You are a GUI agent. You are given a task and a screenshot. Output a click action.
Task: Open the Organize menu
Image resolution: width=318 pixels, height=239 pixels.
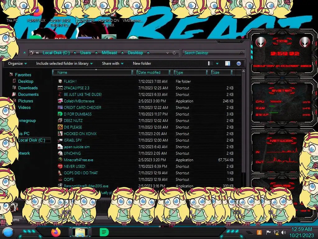pyautogui.click(x=17, y=63)
